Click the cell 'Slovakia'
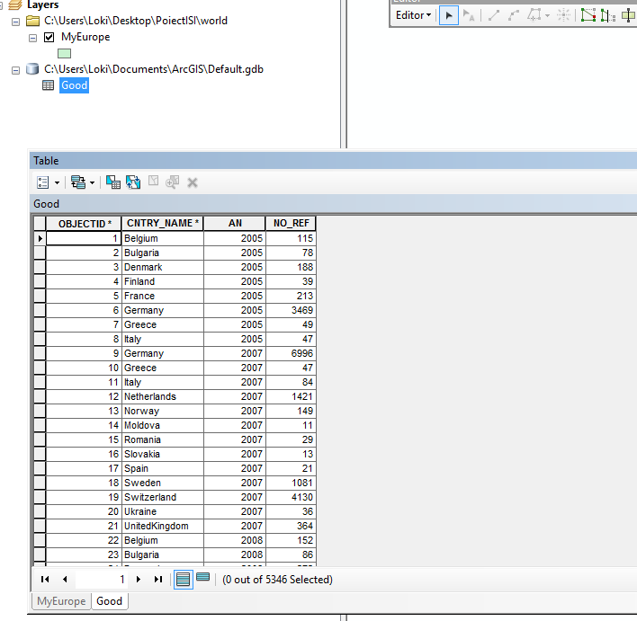This screenshot has width=637, height=621. [x=163, y=454]
